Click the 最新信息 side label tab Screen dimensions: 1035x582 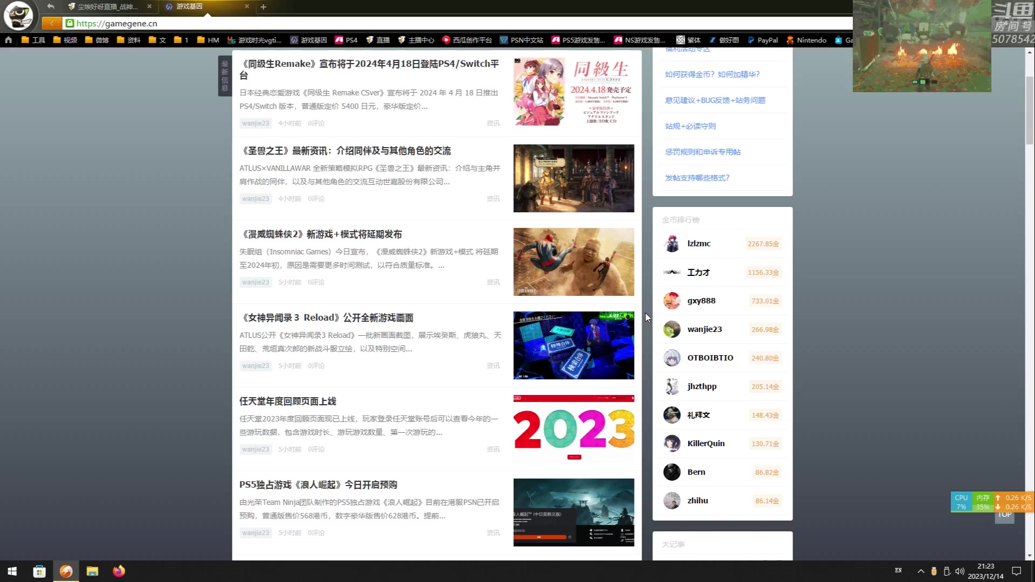coord(225,76)
